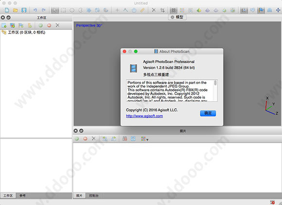Pick the Draw Point tool

pos(117,10)
